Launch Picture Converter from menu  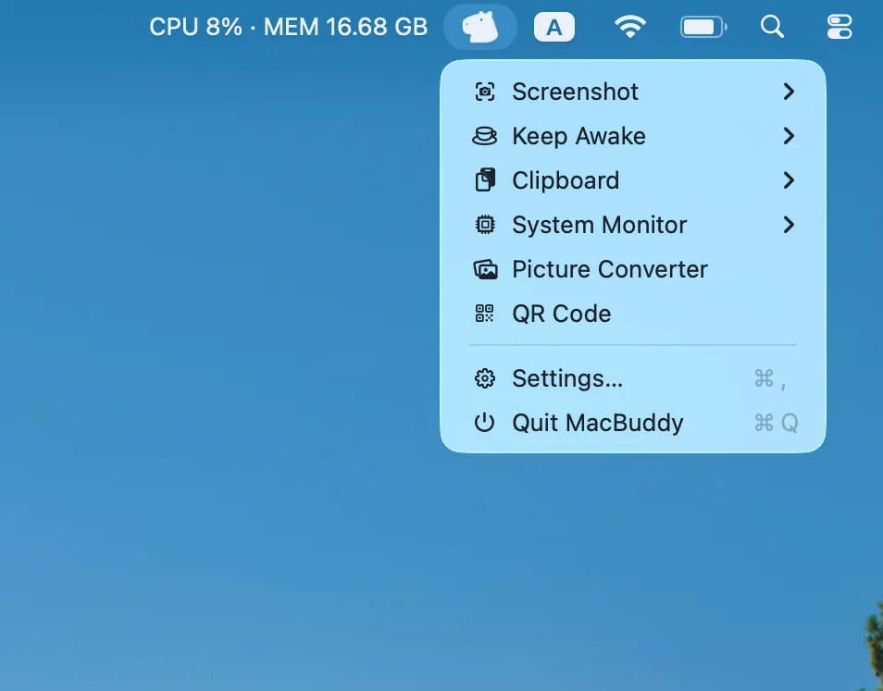tap(633, 269)
